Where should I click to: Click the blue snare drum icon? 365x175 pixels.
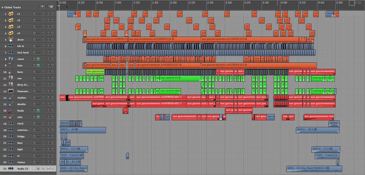[x=11, y=59]
